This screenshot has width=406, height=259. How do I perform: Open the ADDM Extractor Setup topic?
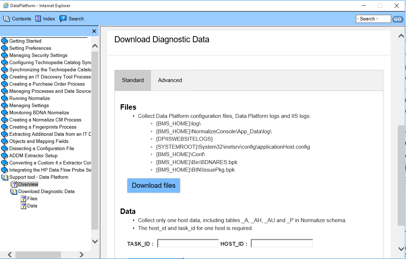tap(33, 155)
